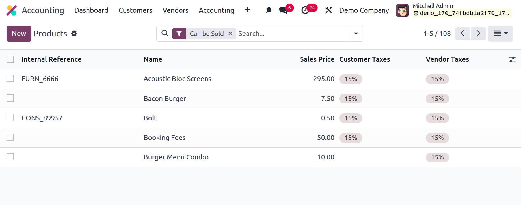Expand the search options dropdown arrow
The height and width of the screenshot is (205, 521).
(x=356, y=34)
